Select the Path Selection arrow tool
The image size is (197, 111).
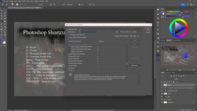5,32
